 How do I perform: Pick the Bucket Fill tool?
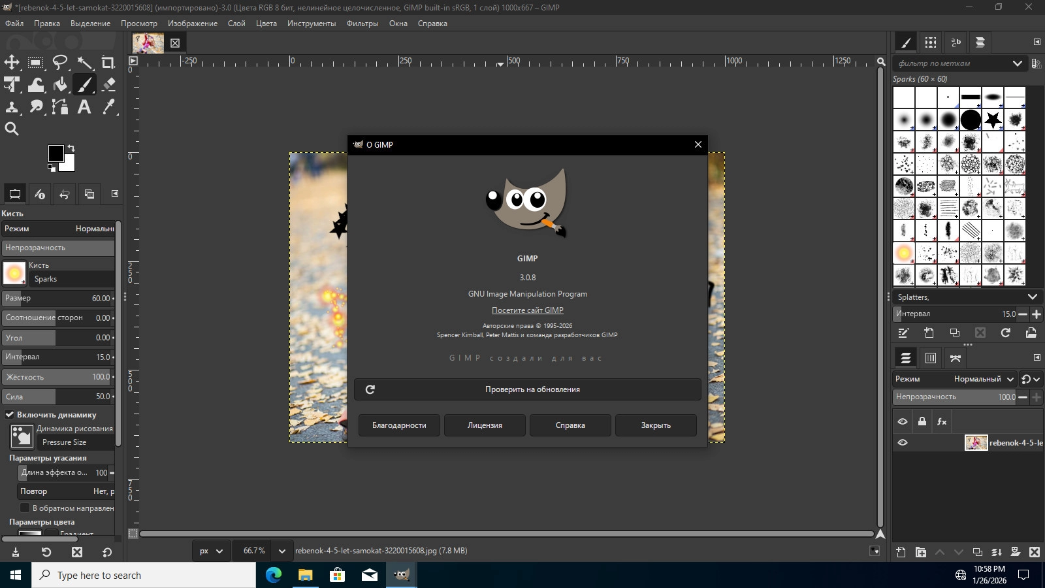click(60, 85)
